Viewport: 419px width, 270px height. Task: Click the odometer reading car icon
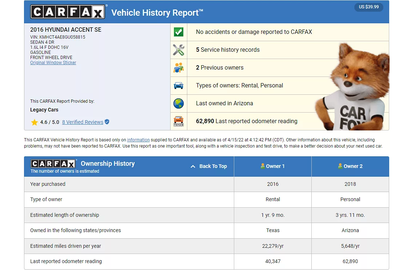(179, 121)
